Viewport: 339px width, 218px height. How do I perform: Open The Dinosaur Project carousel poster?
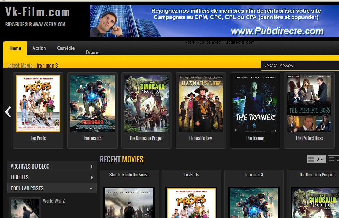tap(147, 104)
